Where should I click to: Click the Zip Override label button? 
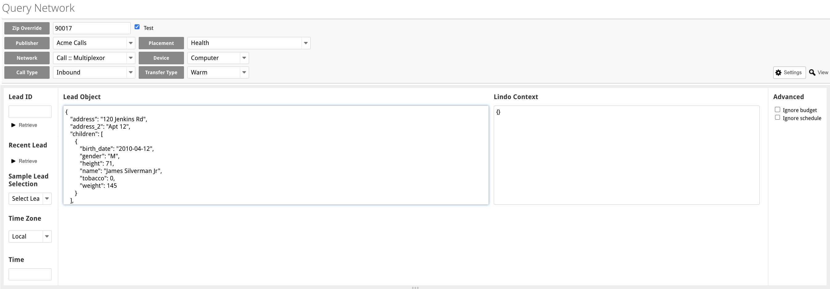click(x=27, y=28)
